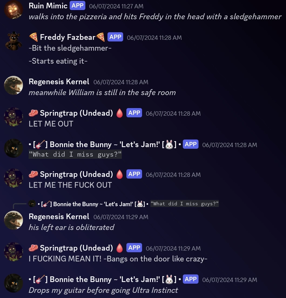The image size is (286, 298).
Task: Click the small Bonnie avatar in reply preview
Action: [32, 204]
